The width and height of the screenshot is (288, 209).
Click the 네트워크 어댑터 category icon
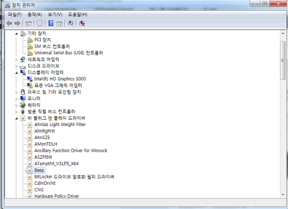coord(23,59)
